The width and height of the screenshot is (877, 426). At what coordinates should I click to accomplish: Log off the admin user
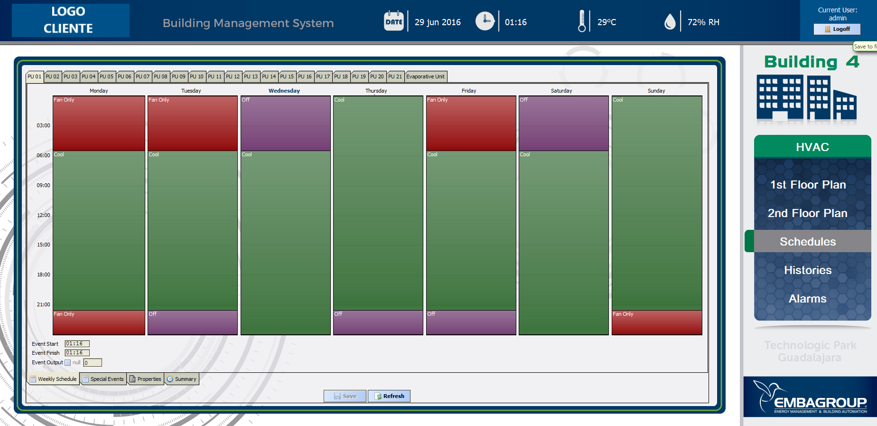(837, 29)
